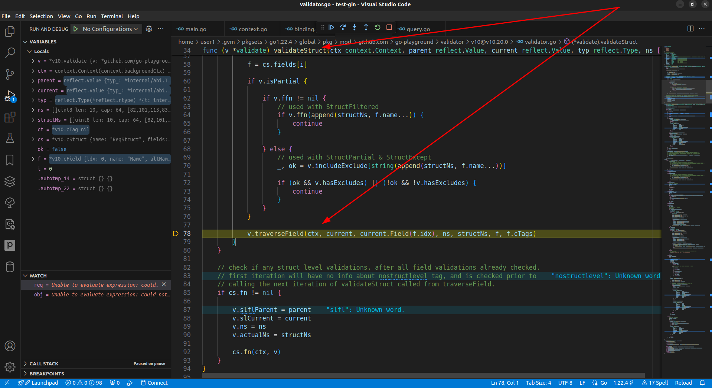Expand the ctx variable
This screenshot has height=388, width=712.
(33, 71)
